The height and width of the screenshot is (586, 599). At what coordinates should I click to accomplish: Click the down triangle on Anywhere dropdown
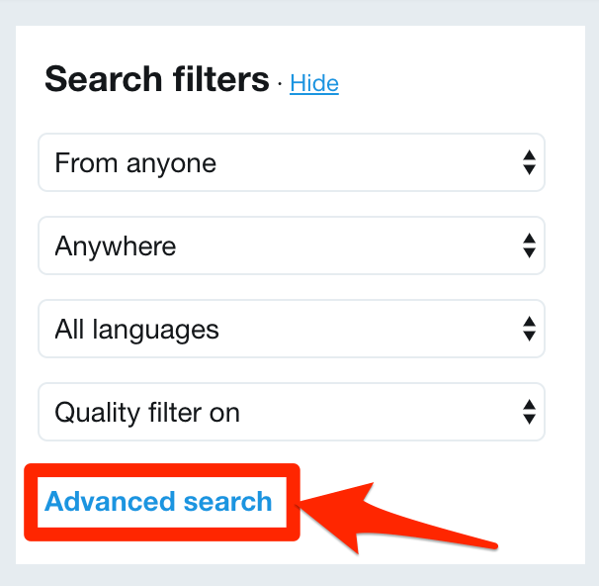530,252
